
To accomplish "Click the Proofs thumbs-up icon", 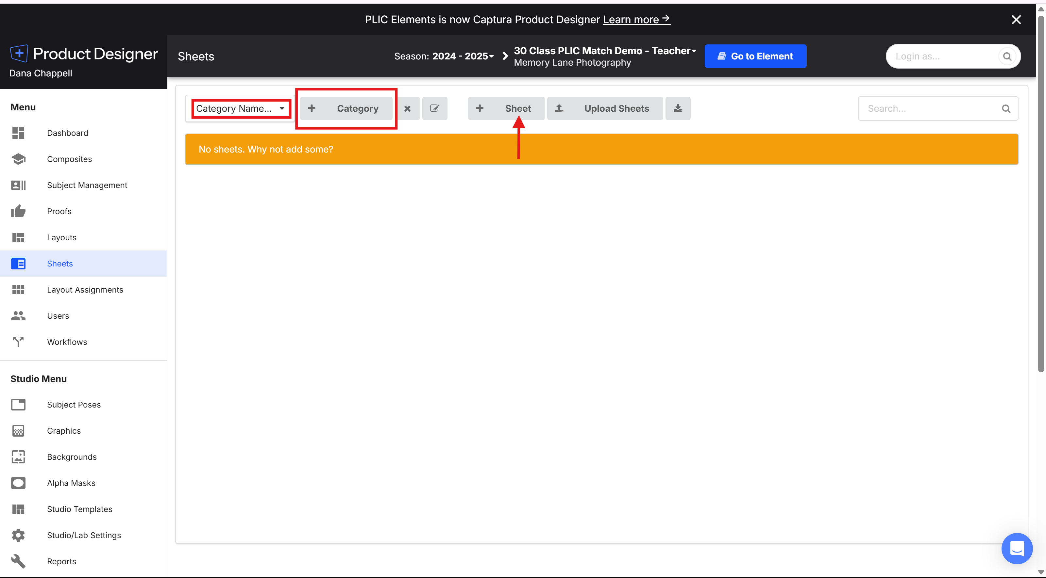I will [x=18, y=211].
